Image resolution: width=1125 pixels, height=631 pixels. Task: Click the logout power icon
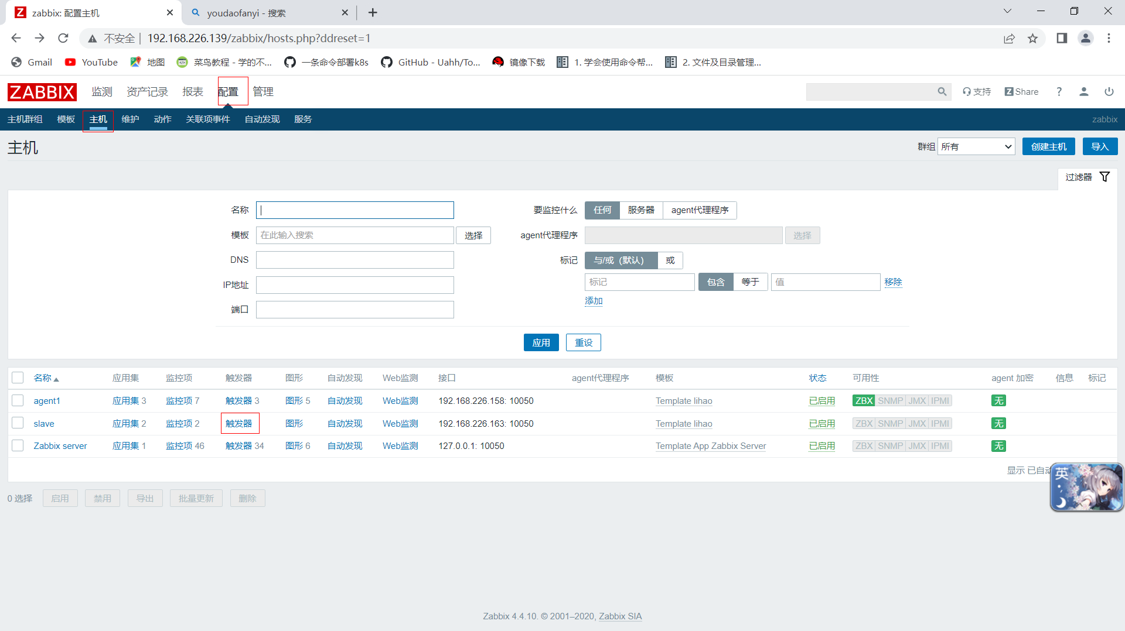[1109, 92]
